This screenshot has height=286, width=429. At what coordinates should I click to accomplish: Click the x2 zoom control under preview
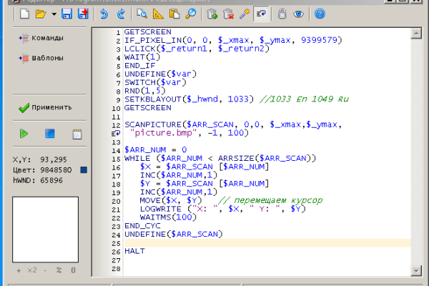coord(32,270)
